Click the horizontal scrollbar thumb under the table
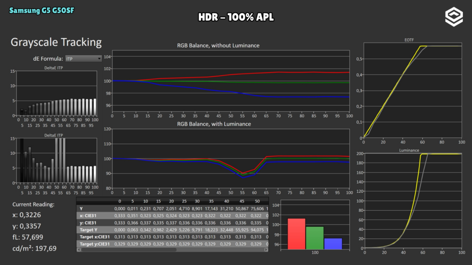The image size is (472, 265). tap(129, 249)
